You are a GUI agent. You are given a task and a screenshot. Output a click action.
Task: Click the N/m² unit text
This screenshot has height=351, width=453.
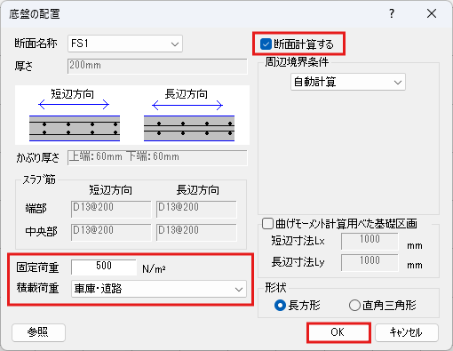tap(154, 268)
